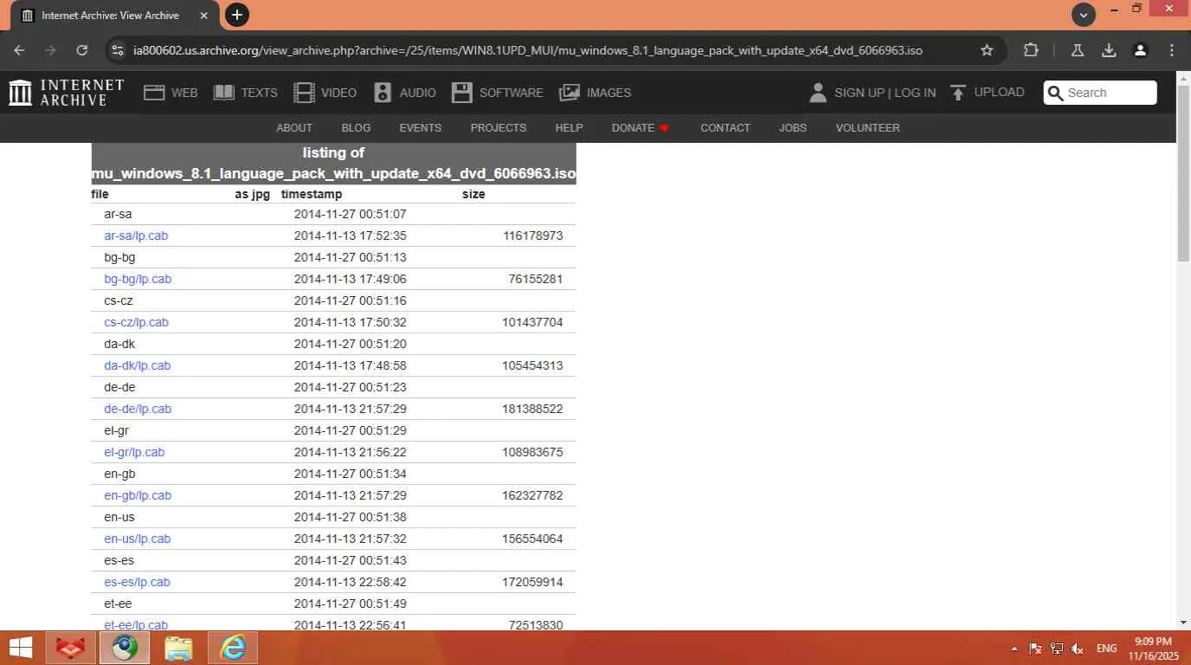Open the VOLUNTEER menu item
The height and width of the screenshot is (665, 1191).
click(868, 127)
